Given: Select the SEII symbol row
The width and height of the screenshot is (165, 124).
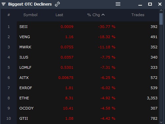Looking at the screenshot, I should click(x=88, y=27).
